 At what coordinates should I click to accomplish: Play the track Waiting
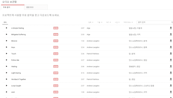click(x=7, y=66)
